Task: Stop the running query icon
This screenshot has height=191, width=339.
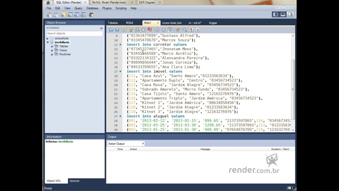Action: pos(144,30)
